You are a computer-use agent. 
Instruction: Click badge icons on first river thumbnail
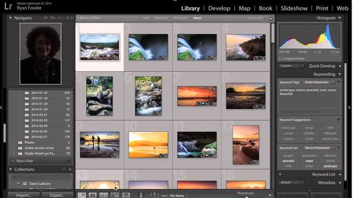pos(115,58)
